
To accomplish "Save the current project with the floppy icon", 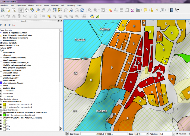I will tap(2, 10).
